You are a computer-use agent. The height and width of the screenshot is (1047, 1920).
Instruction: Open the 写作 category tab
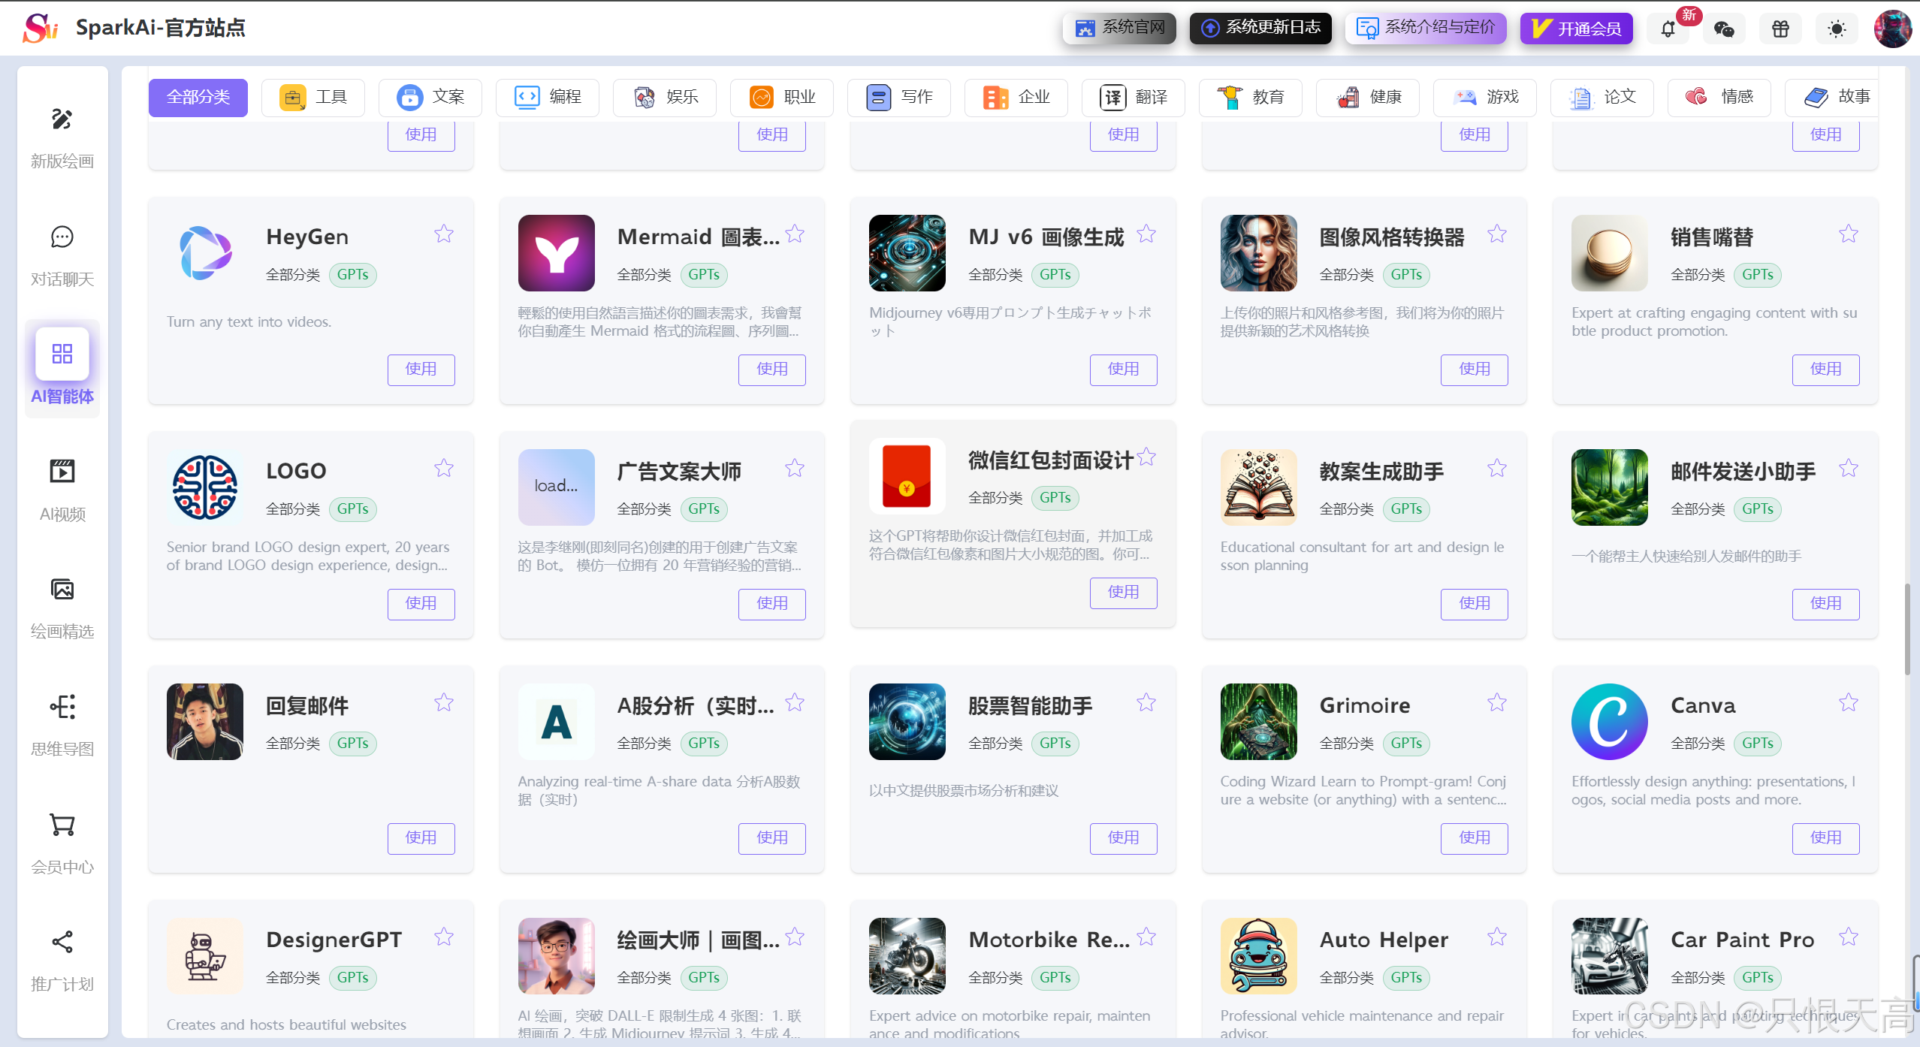point(899,98)
